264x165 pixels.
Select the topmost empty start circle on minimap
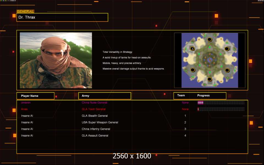pos(210,39)
